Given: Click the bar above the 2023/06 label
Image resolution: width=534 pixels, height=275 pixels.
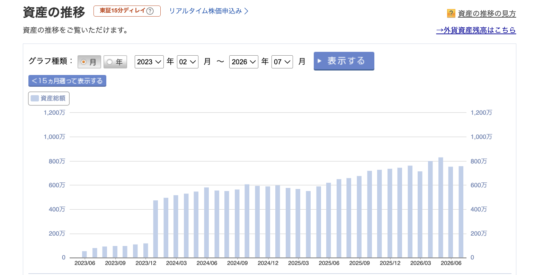Looking at the screenshot, I should click(84, 254).
